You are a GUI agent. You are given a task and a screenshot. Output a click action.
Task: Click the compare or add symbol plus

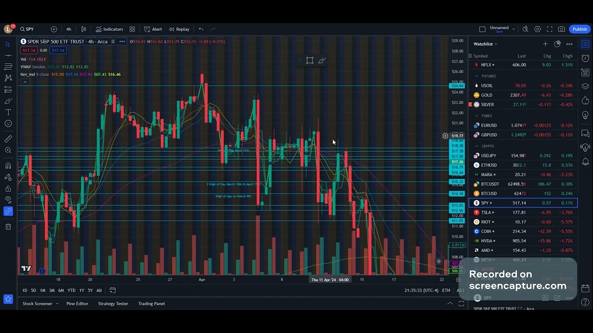click(54, 29)
